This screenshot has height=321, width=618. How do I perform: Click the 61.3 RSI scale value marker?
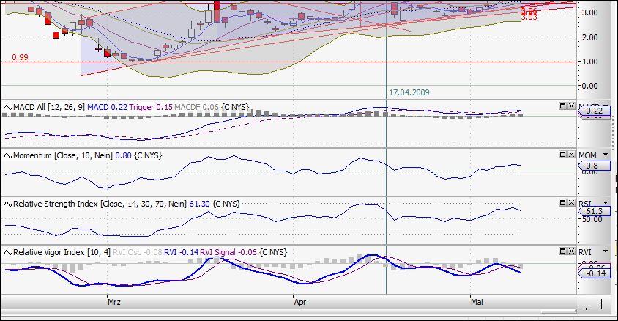(594, 211)
